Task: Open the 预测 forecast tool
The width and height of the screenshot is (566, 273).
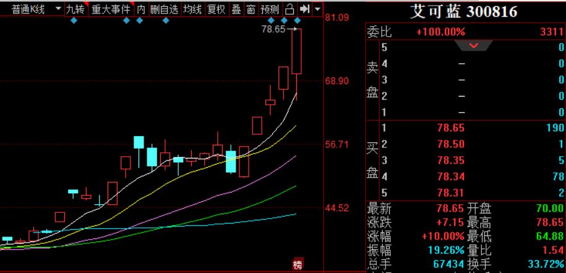Action: click(x=270, y=9)
